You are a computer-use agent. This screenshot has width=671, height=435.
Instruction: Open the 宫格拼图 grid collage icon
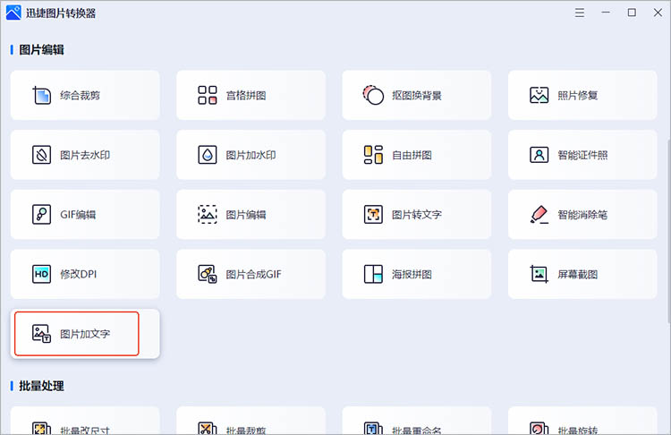coord(208,95)
